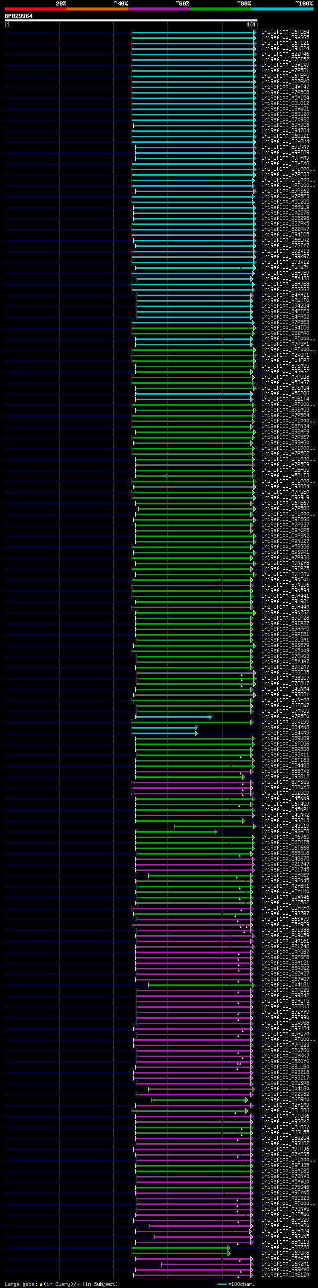Select hit label UniRef100_B6TRM0
The width and height of the screenshot is (318, 1288).
click(x=285, y=1100)
